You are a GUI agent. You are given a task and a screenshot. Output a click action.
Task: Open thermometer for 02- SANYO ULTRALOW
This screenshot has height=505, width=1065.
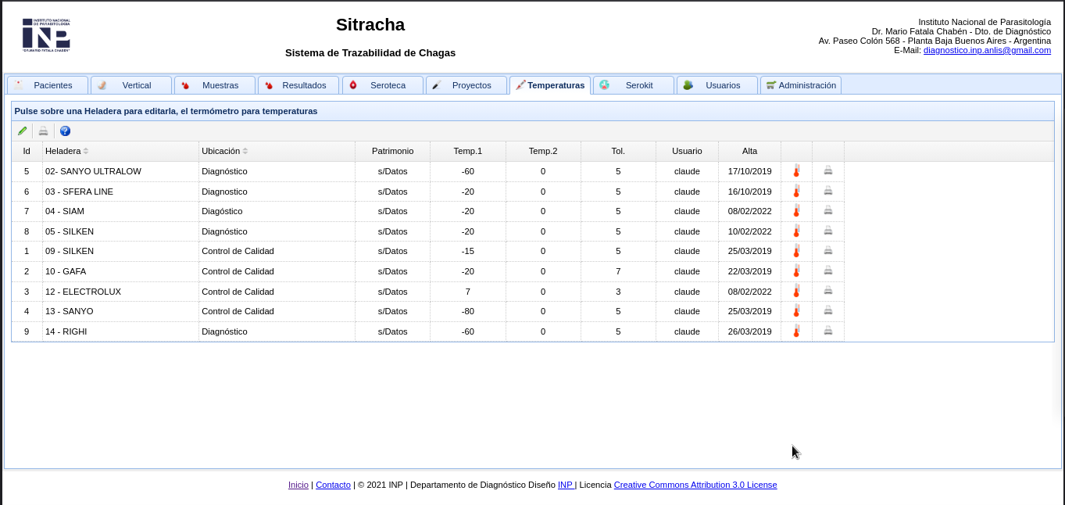796,171
